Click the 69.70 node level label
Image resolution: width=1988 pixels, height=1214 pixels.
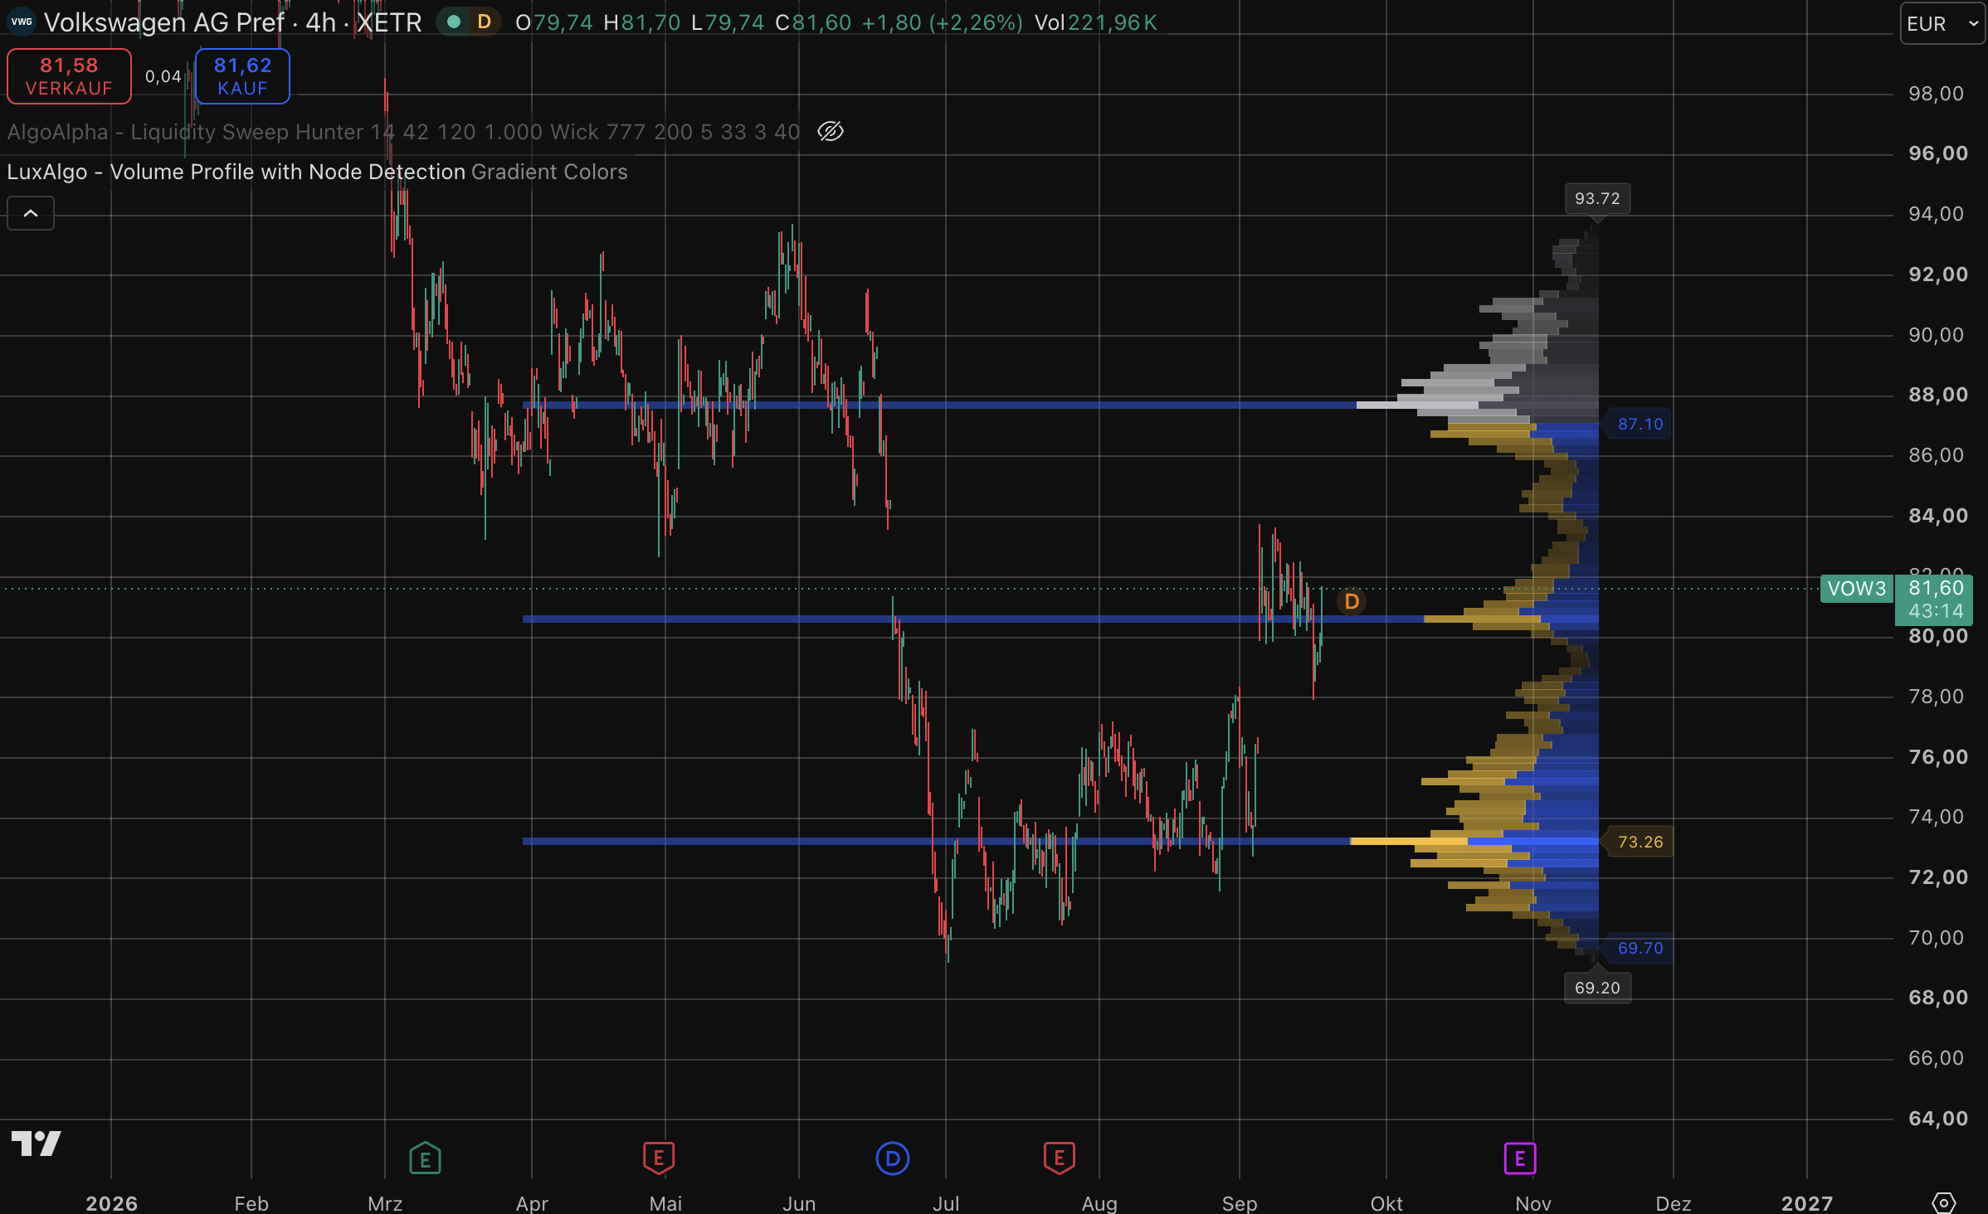click(1640, 949)
